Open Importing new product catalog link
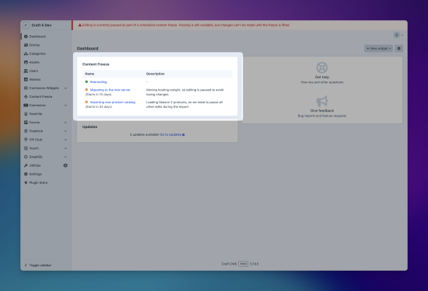The image size is (428, 291). pyautogui.click(x=113, y=102)
